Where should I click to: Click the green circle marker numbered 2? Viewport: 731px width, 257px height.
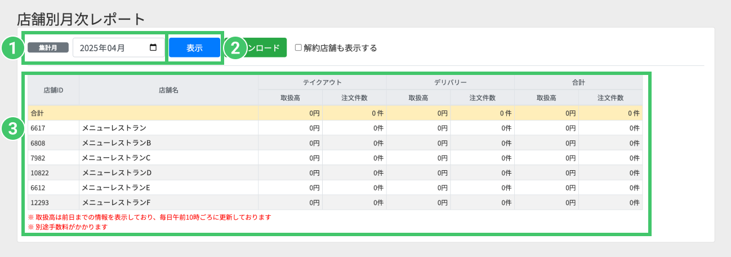[235, 48]
